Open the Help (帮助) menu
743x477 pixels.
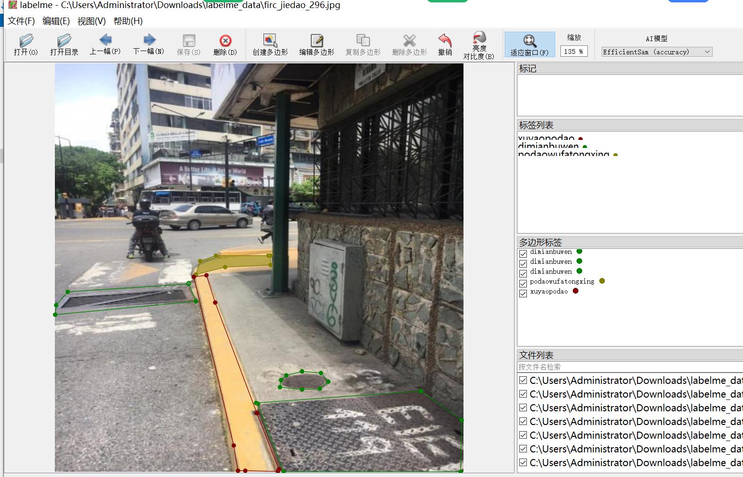(x=128, y=21)
